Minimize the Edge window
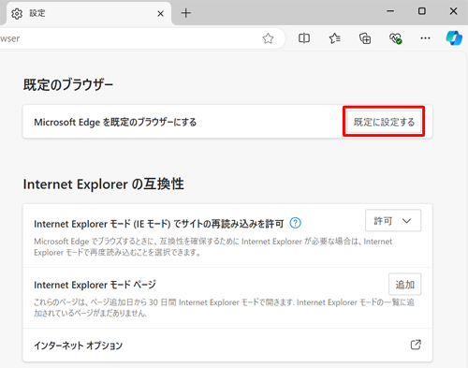Viewport: 468px width, 368px height. (390, 11)
